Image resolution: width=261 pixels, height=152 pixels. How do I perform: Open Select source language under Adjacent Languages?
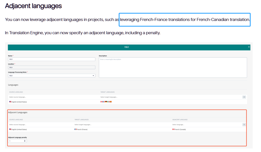(38, 125)
